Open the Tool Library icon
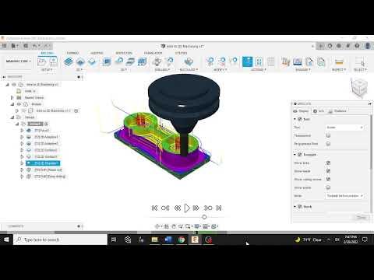This screenshot has height=280, width=374. pos(286,61)
